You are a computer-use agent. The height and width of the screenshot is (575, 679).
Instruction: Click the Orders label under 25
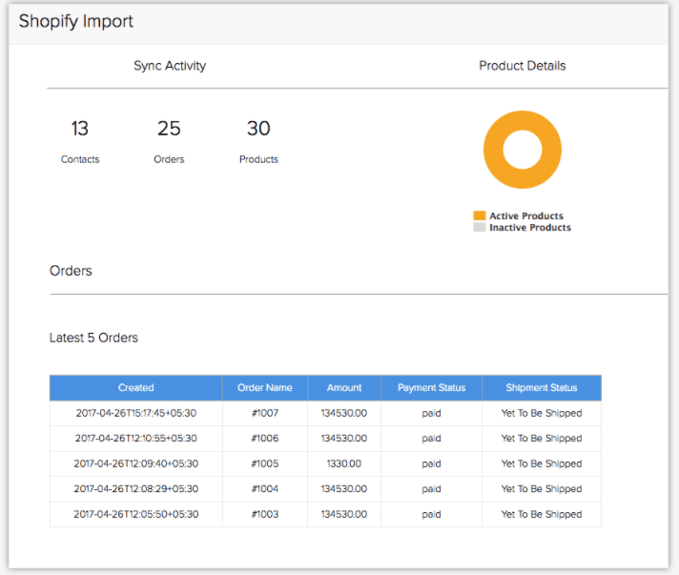pyautogui.click(x=169, y=159)
